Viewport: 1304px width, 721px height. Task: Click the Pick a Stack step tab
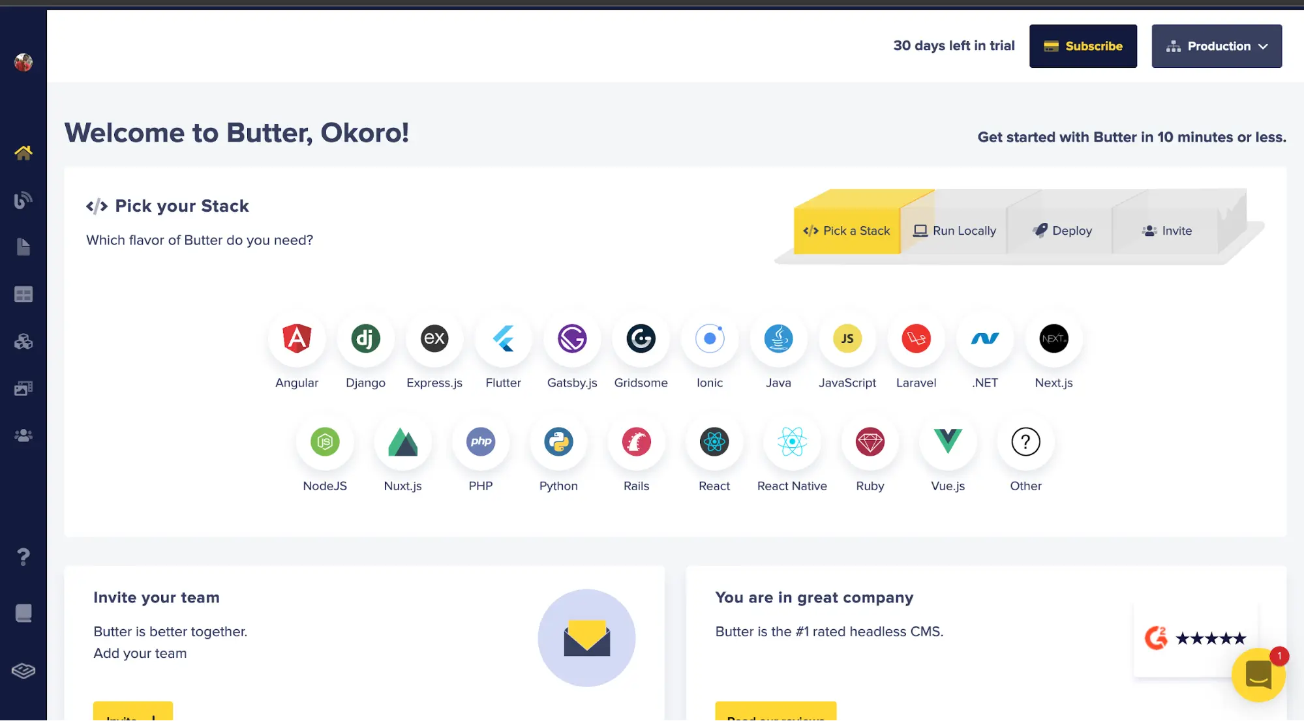point(847,230)
